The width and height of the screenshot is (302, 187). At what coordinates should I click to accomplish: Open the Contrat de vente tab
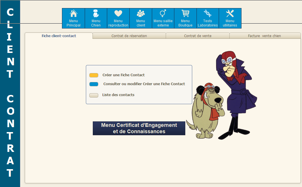[198, 36]
